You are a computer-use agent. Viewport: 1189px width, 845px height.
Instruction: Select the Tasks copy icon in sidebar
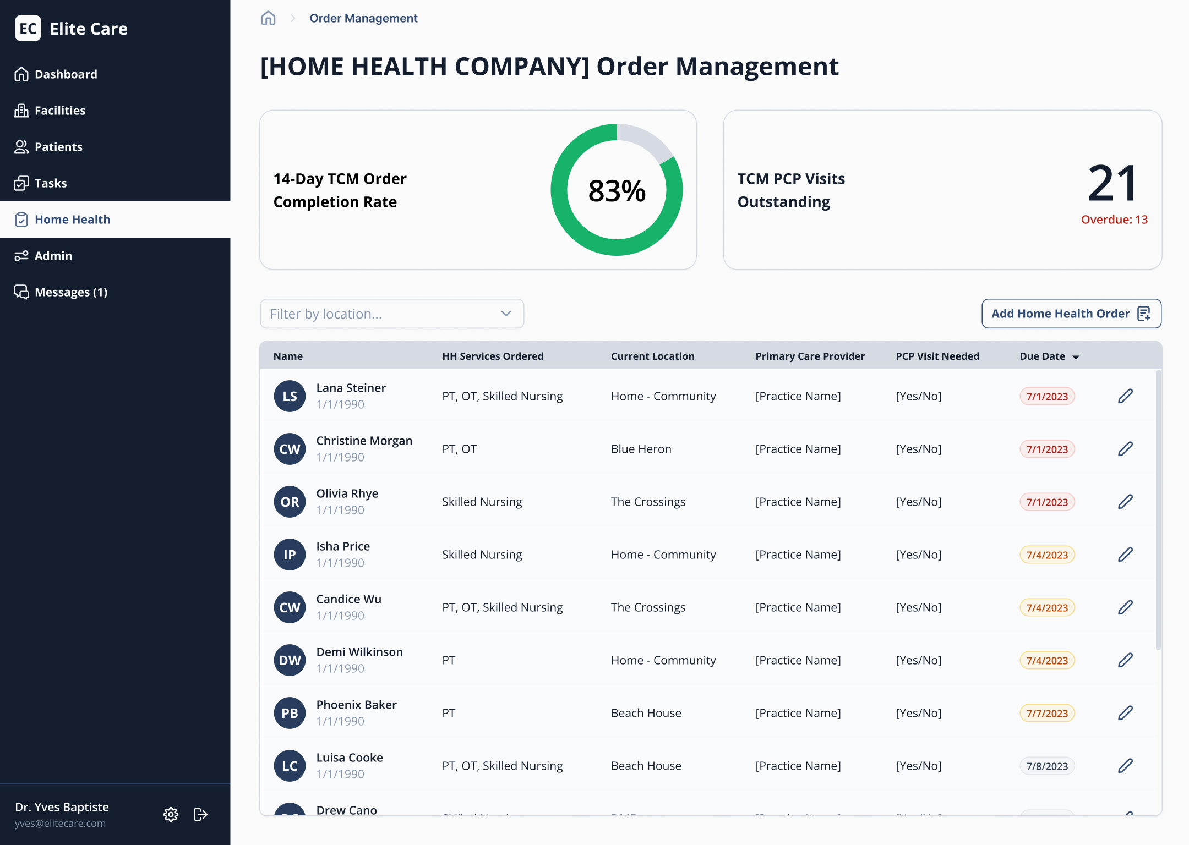(x=21, y=183)
